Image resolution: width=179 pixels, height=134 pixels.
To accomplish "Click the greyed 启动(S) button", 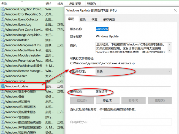I will (x=82, y=101).
